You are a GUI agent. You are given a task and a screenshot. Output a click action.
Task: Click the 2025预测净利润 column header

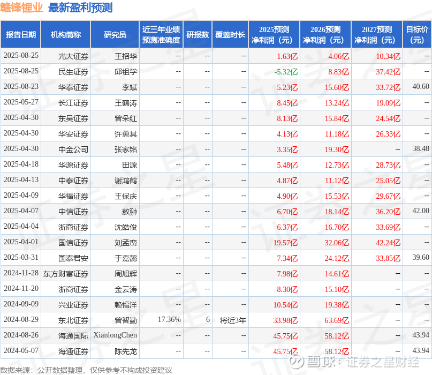[x=274, y=34]
